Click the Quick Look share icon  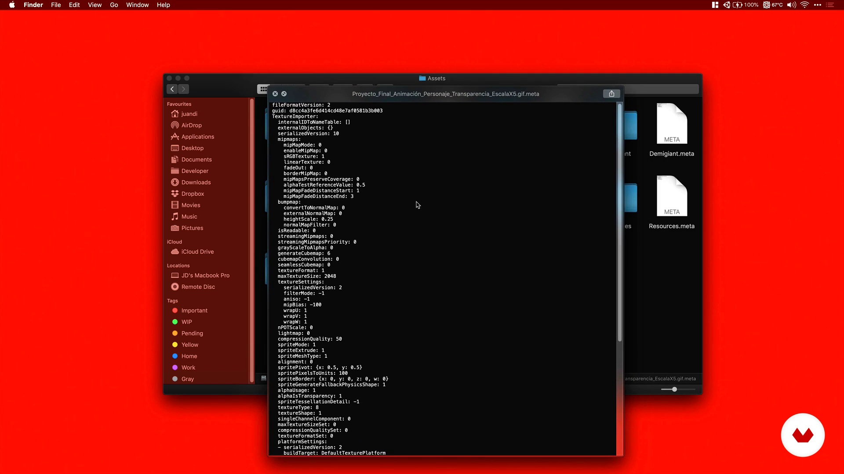611,93
